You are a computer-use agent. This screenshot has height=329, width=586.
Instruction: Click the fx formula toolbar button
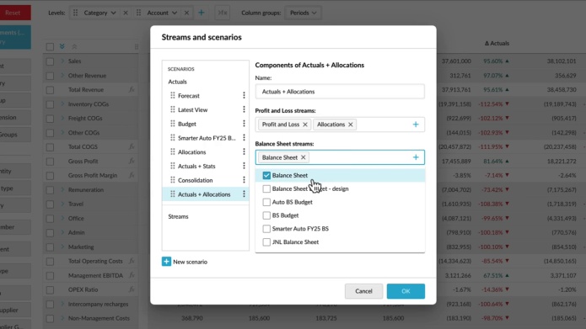click(223, 13)
